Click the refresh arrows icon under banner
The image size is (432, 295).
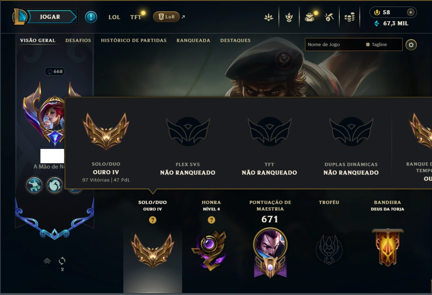pyautogui.click(x=62, y=261)
